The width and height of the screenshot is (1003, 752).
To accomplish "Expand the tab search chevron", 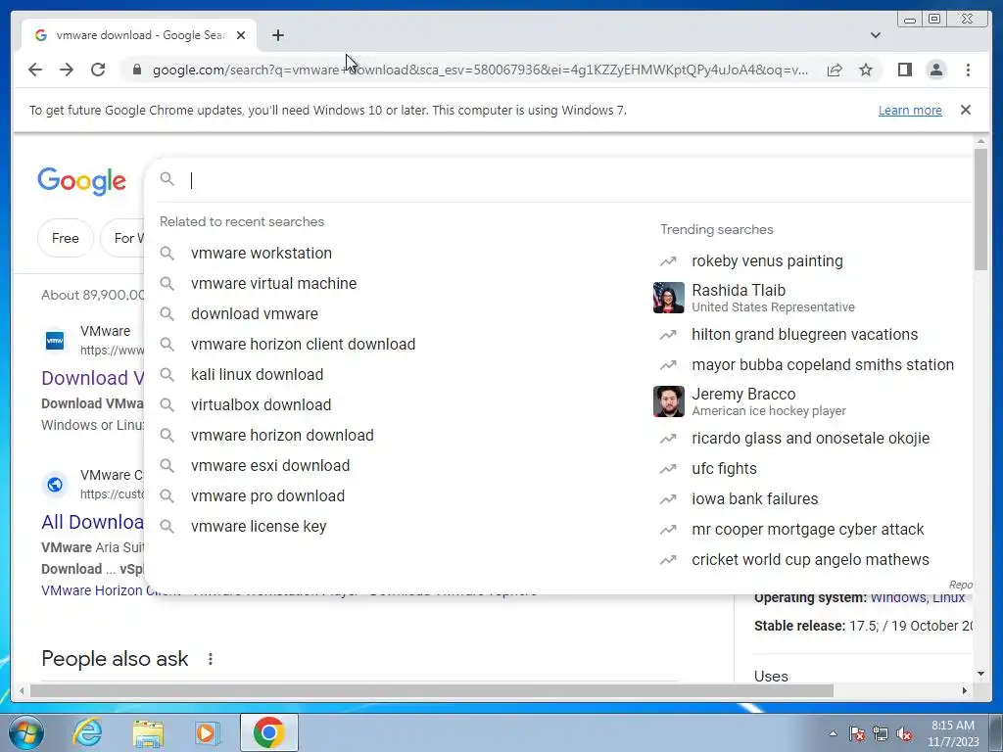I will [x=876, y=35].
